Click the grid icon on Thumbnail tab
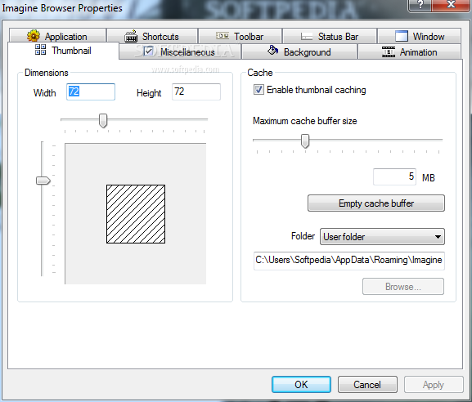The width and height of the screenshot is (472, 402). point(40,50)
